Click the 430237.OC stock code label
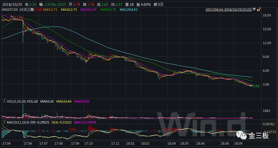Image resolution: width=278 pixels, height=148 pixels. click(x=10, y=9)
